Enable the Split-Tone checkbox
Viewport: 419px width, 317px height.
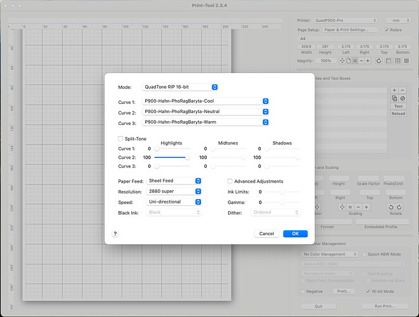tap(120, 138)
